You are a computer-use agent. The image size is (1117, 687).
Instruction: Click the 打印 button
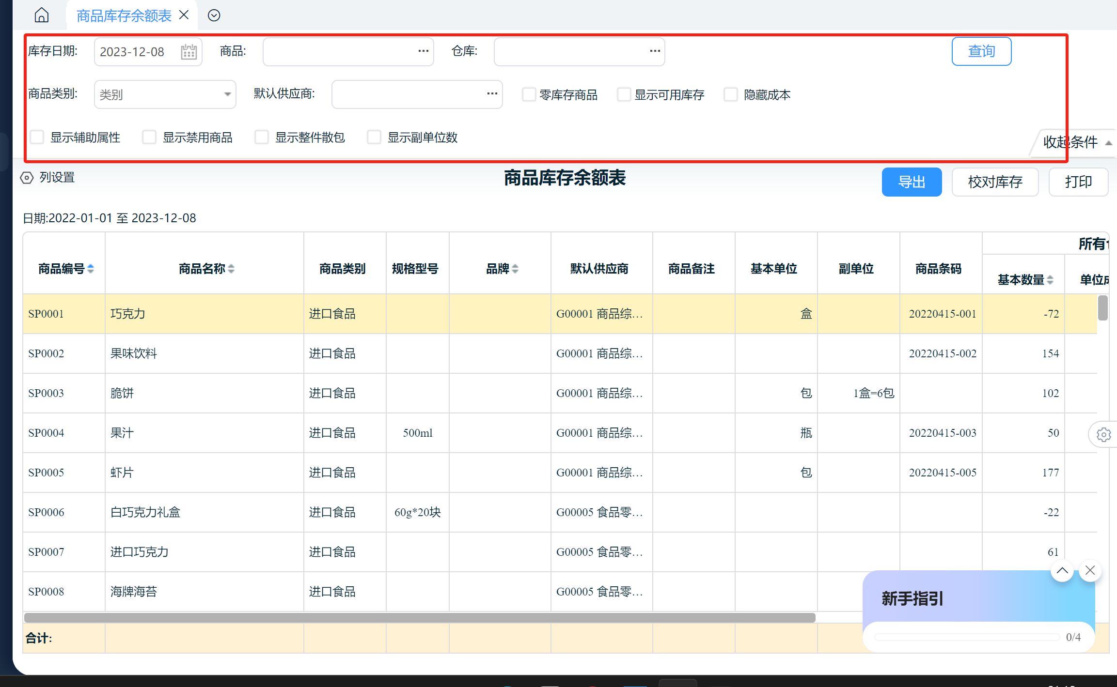click(x=1078, y=182)
